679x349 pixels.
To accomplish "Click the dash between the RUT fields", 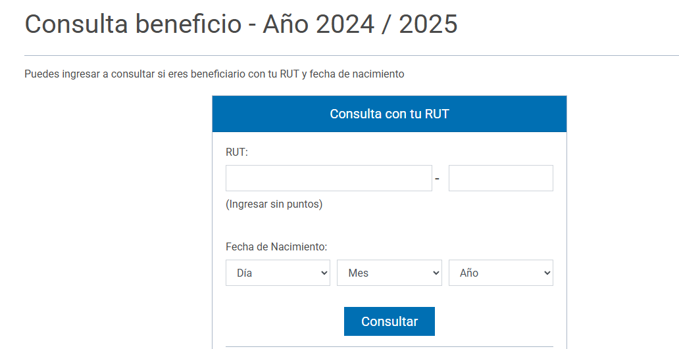I will pyautogui.click(x=437, y=179).
